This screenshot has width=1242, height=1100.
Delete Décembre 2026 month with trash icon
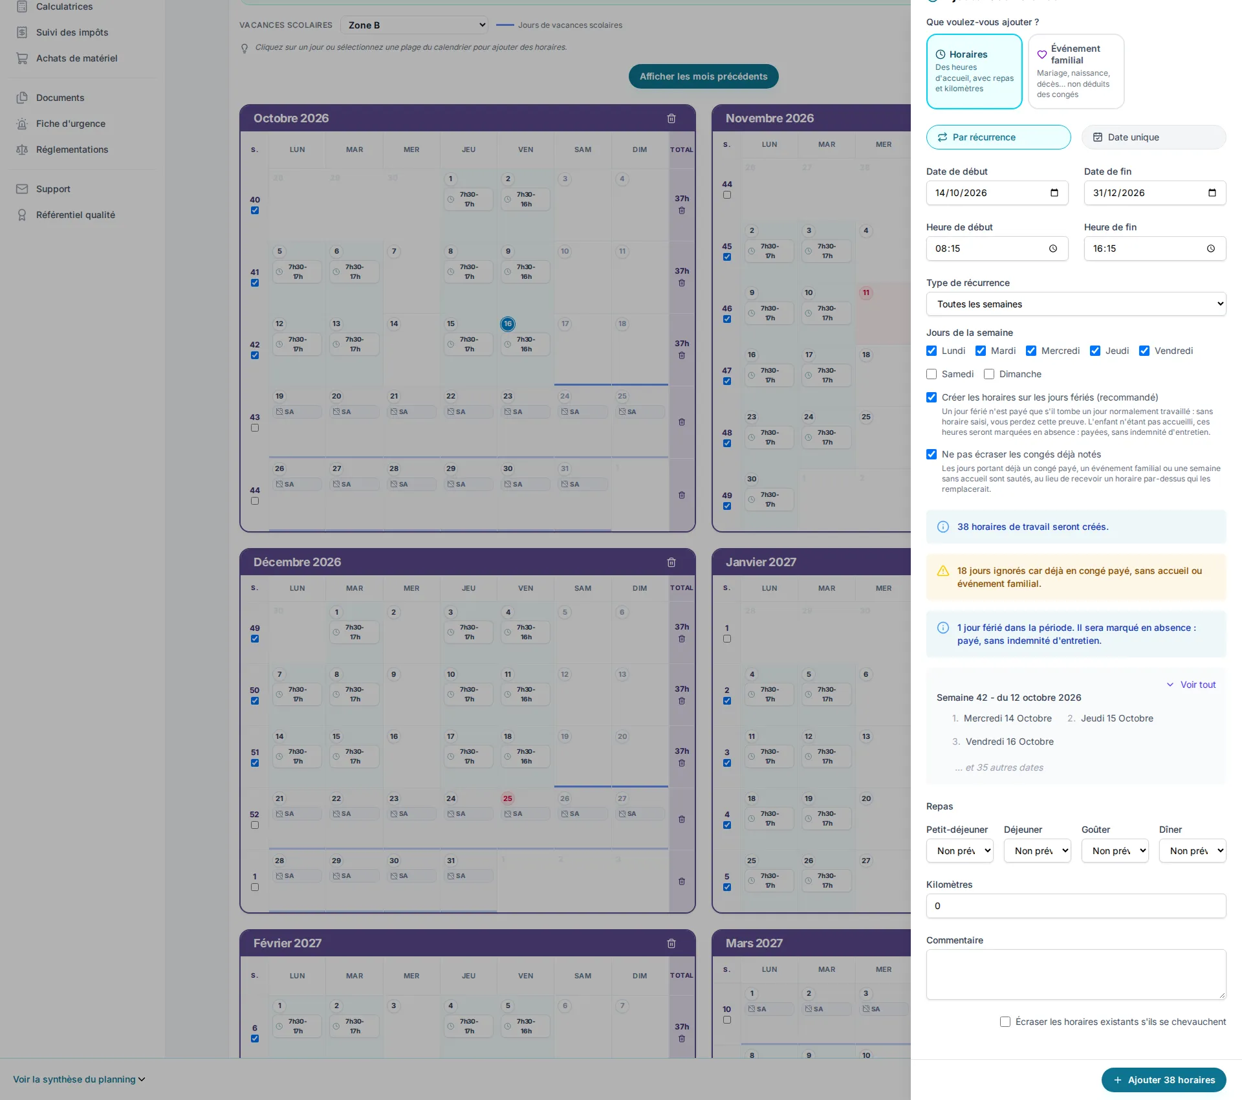(x=671, y=562)
